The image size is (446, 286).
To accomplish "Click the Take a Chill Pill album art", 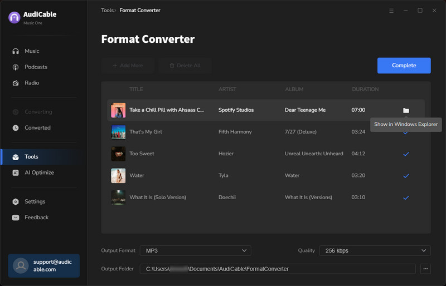I will tap(118, 110).
